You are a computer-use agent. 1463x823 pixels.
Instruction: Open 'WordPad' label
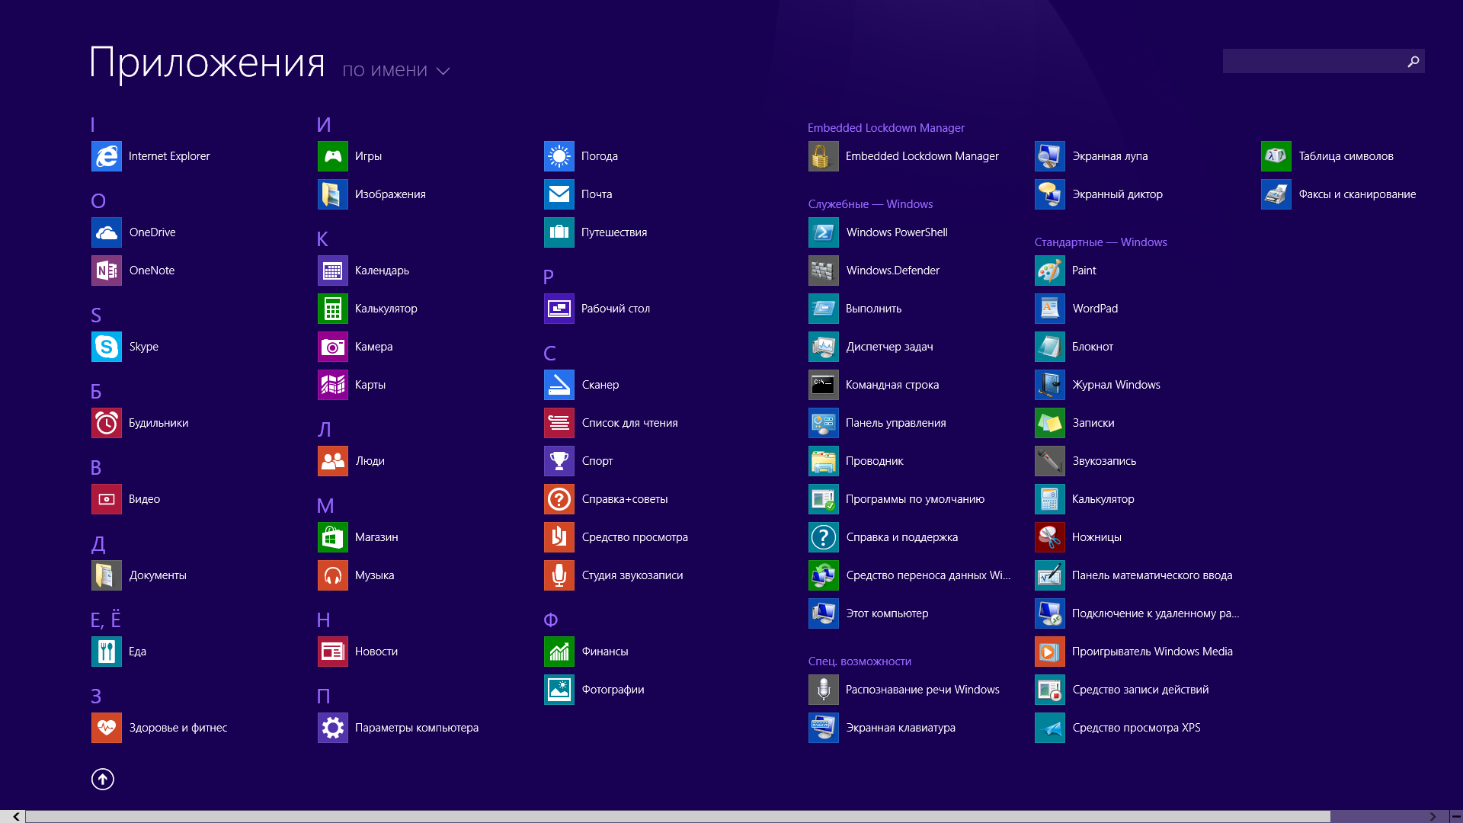(1095, 309)
